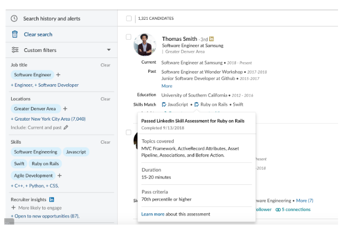Viewport: 353px width, 231px height.
Task: Open Search history and alerts clock icon
Action: (14, 19)
